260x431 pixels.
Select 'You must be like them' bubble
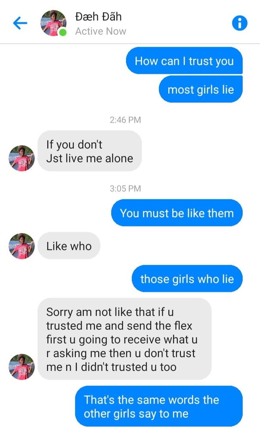click(x=177, y=213)
